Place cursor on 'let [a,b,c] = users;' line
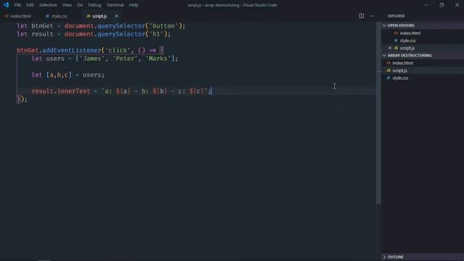The height and width of the screenshot is (261, 464). 68,75
